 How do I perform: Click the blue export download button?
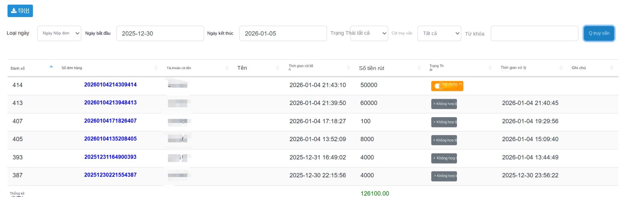(20, 11)
